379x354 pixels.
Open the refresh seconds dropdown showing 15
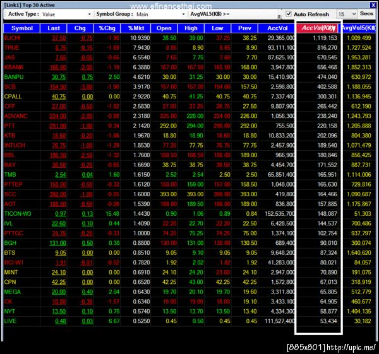[x=354, y=14]
